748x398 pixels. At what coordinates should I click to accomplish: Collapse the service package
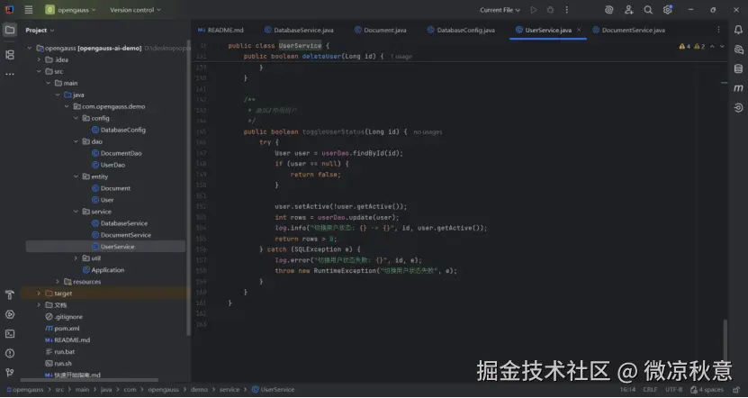tap(76, 212)
